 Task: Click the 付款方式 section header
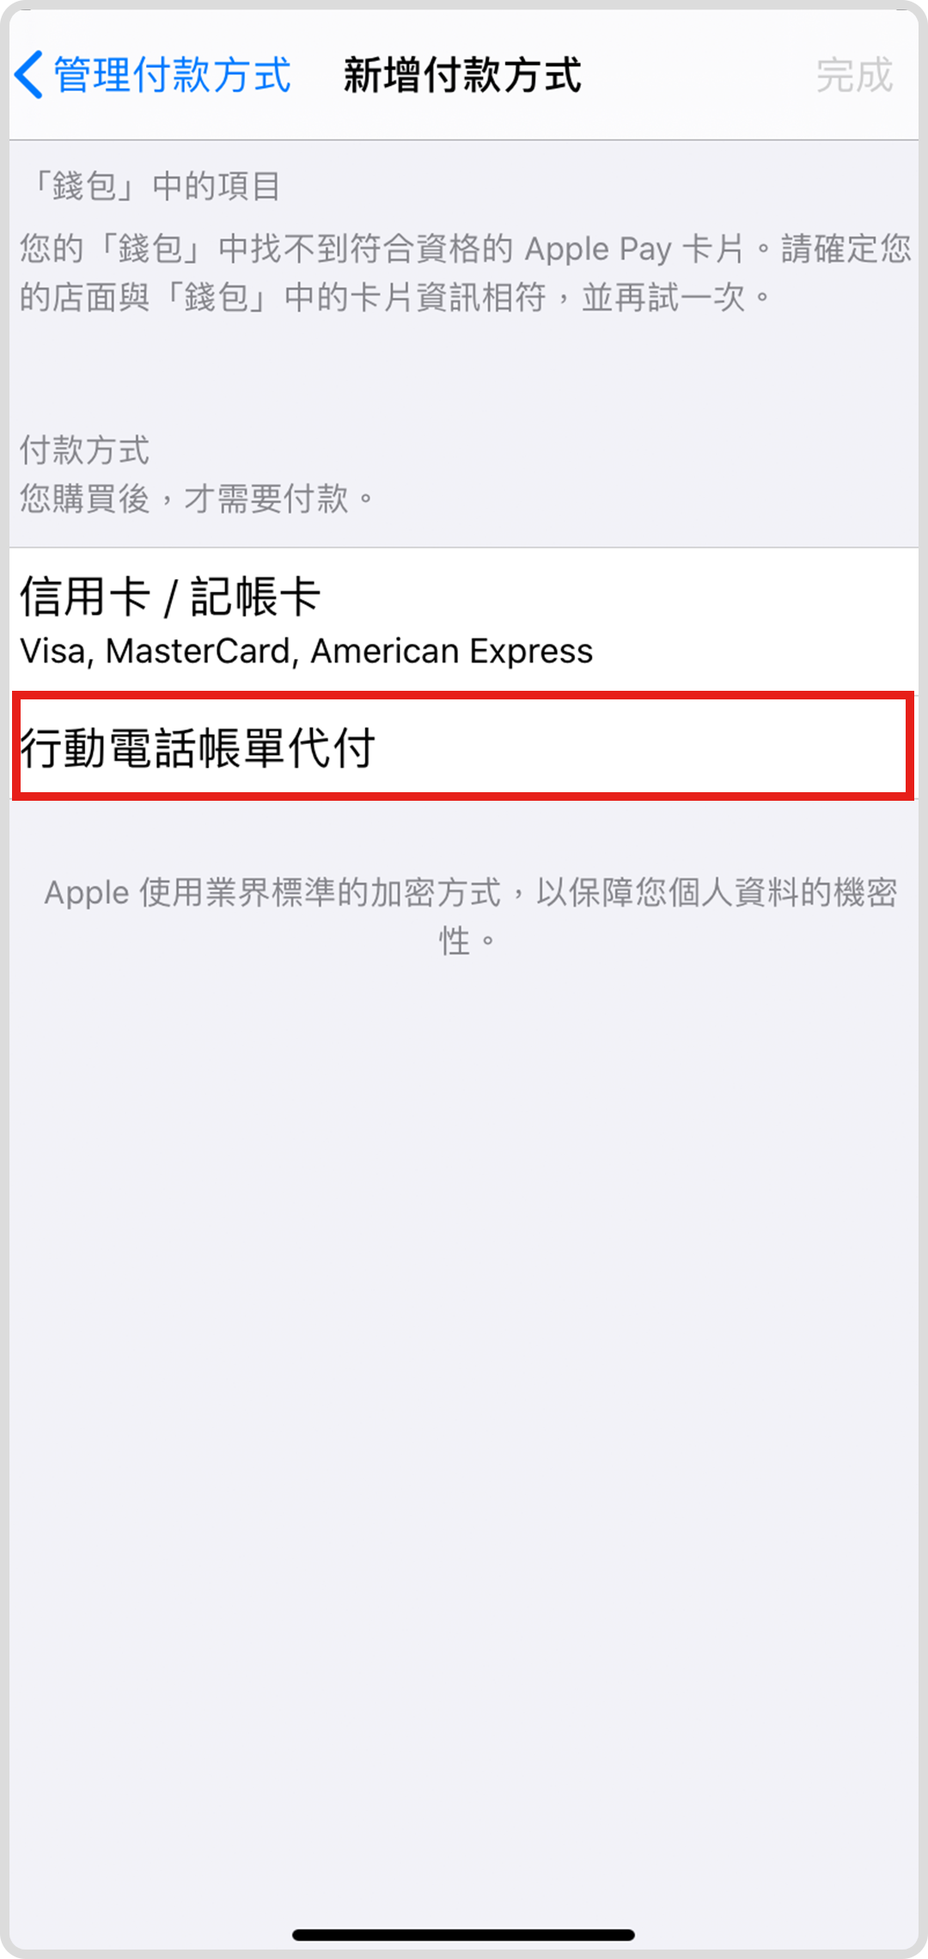pyautogui.click(x=84, y=449)
